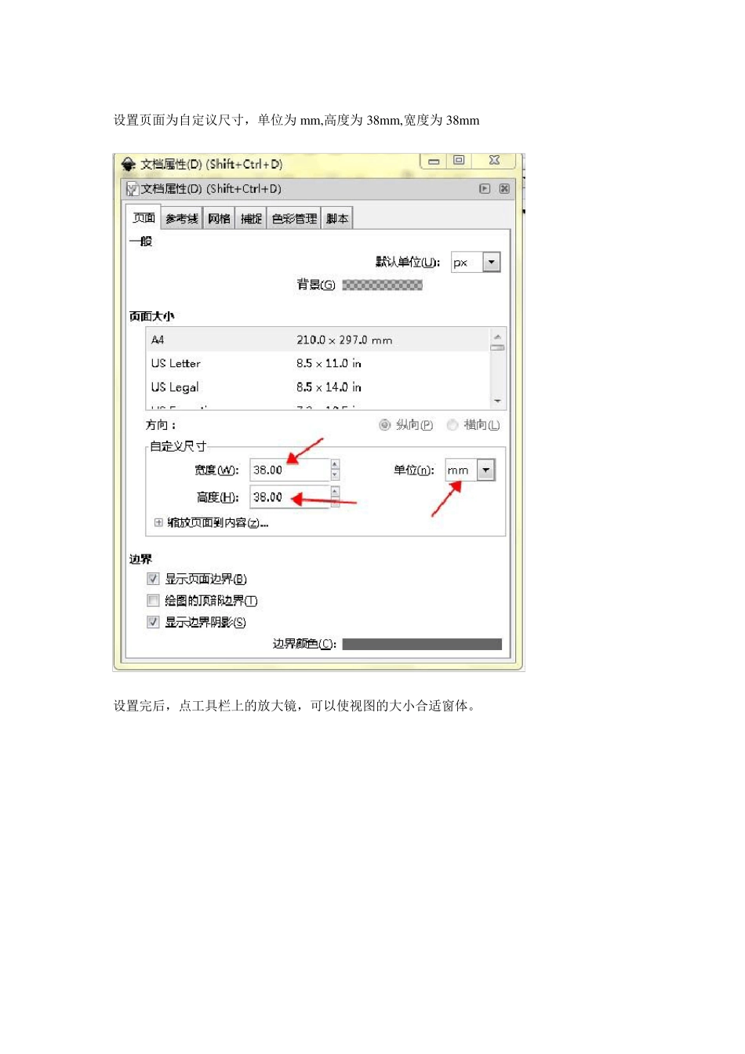This screenshot has width=745, height=1054.
Task: Close the docked Document Properties panel
Action: click(504, 189)
